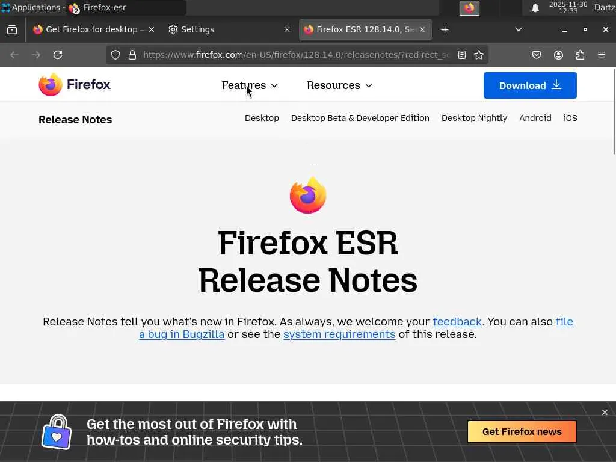Image resolution: width=616 pixels, height=462 pixels.
Task: Click the padlock heart newsletter icon
Action: click(x=57, y=432)
